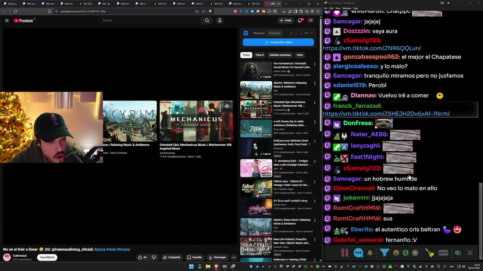The height and width of the screenshot is (271, 483).
Task: Click the bell notification icon in Social Stream
Action: point(370,253)
